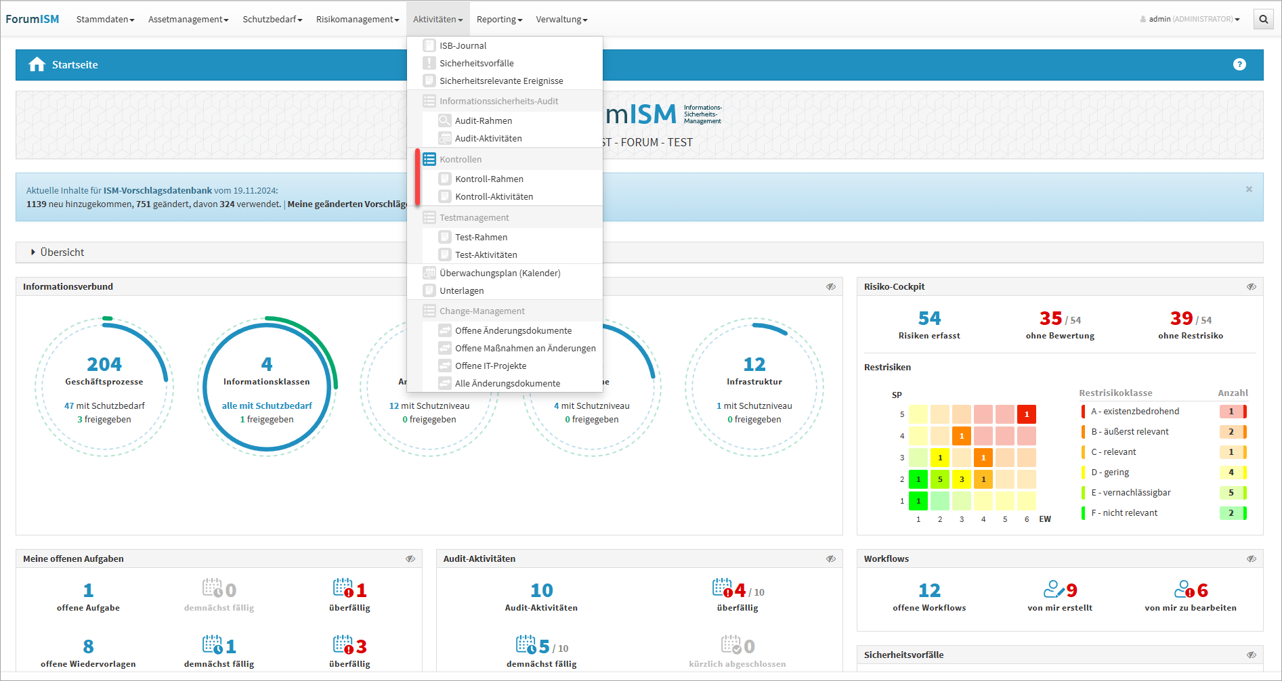Open the Stammdaten dropdown menu
This screenshot has width=1282, height=681.
(x=105, y=19)
